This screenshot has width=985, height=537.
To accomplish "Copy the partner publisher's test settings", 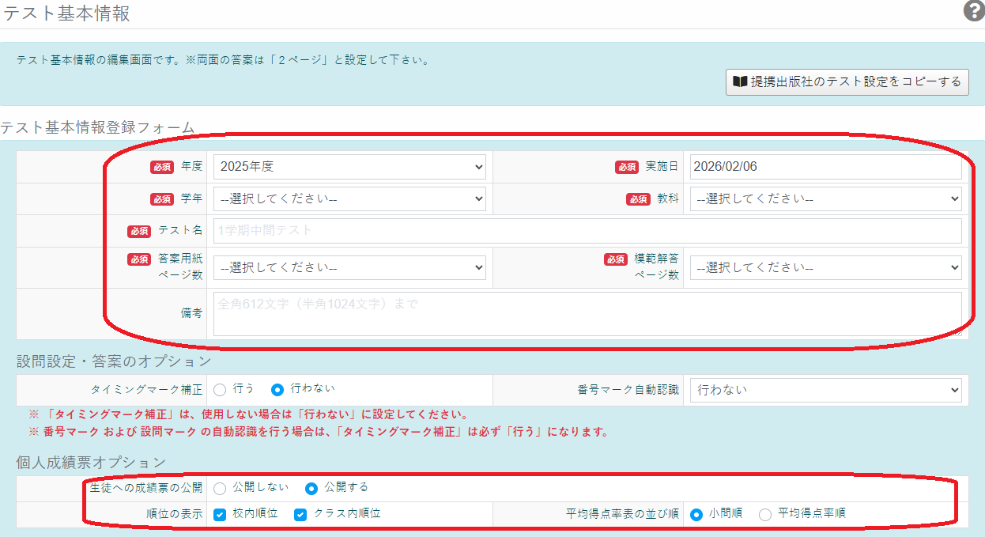I will [x=847, y=81].
